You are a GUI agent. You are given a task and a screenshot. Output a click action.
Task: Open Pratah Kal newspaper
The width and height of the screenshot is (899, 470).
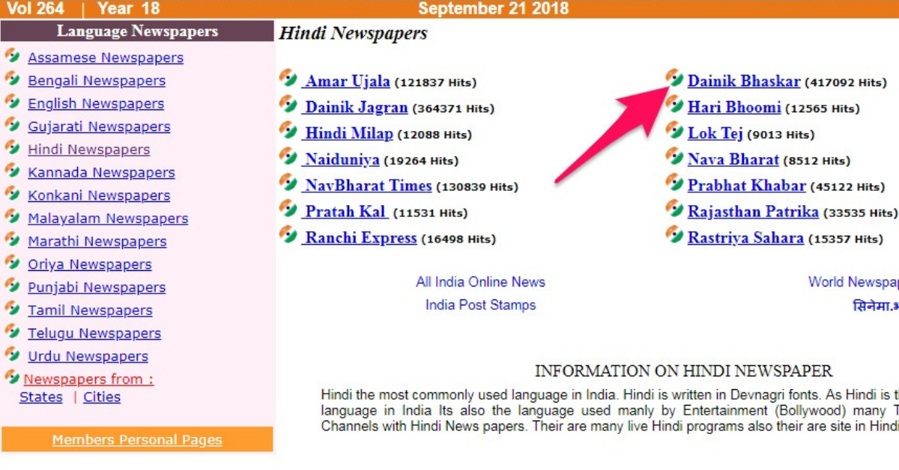(x=346, y=213)
